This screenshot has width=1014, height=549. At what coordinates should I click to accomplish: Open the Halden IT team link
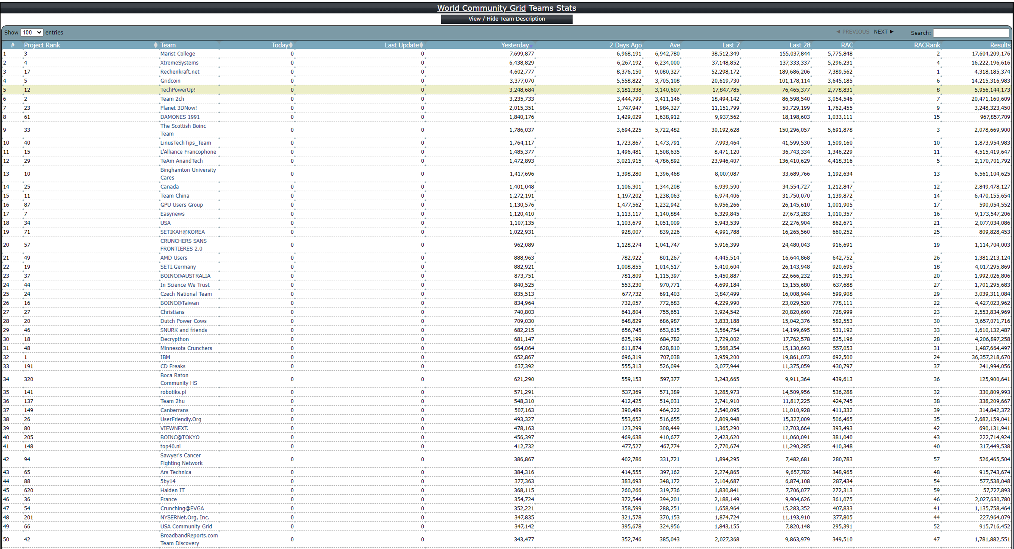[x=173, y=490]
